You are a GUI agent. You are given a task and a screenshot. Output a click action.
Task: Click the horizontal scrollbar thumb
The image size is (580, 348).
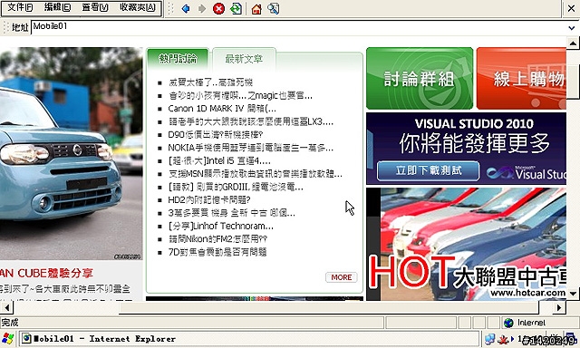(328, 307)
